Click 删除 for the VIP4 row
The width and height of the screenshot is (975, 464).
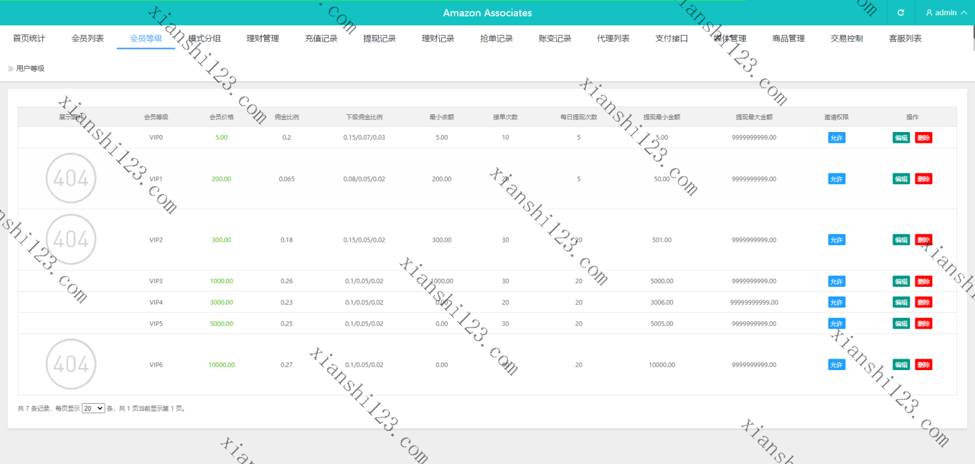tap(924, 302)
